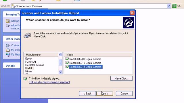
Task: Click signed-driver icon beside Kodak DC215
Action: (x=67, y=66)
